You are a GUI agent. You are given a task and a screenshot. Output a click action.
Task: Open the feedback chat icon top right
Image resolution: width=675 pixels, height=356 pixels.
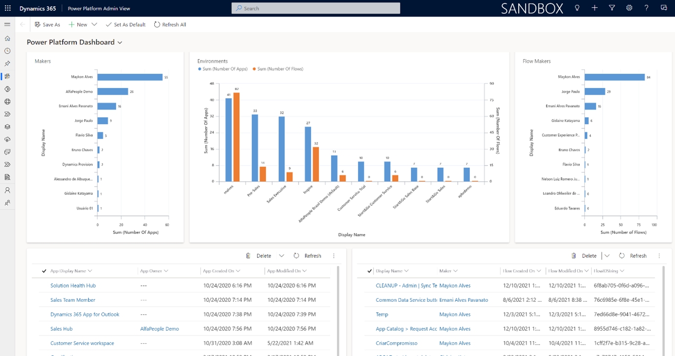(664, 8)
